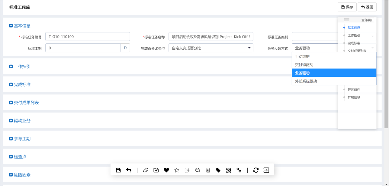Expand the 工作指引 section
Viewport: 389px width, 186px height.
click(11, 67)
